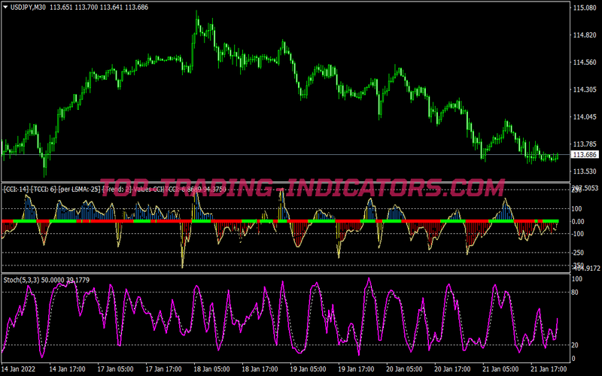Click the chart menu arrow beside USDJPY,M30
The width and height of the screenshot is (602, 376).
click(x=5, y=7)
